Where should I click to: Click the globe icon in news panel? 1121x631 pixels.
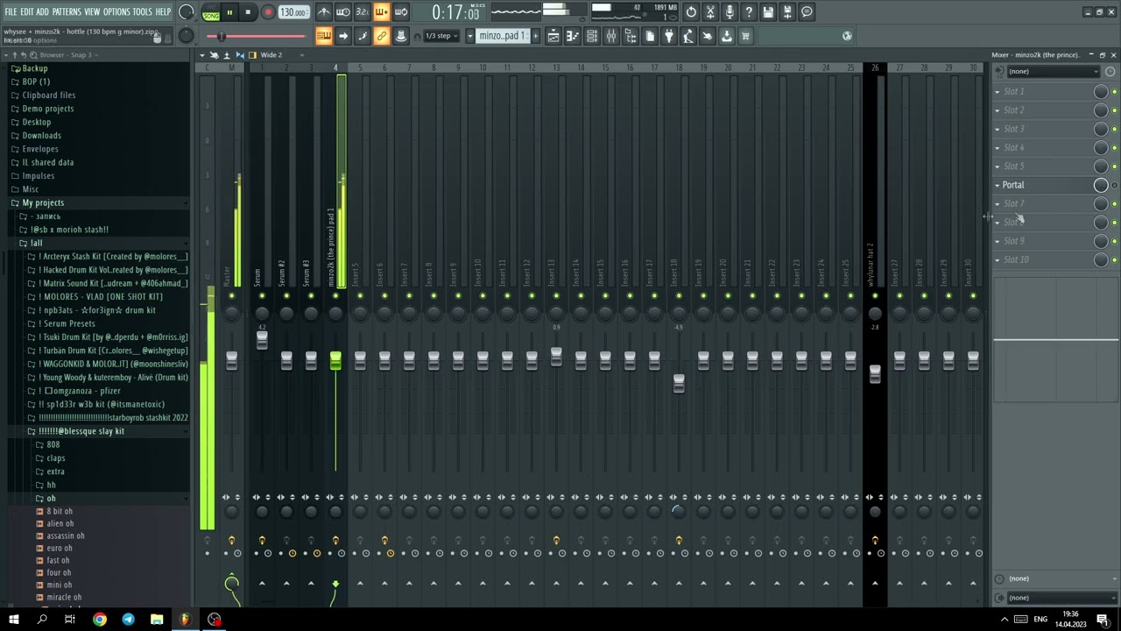click(x=847, y=36)
